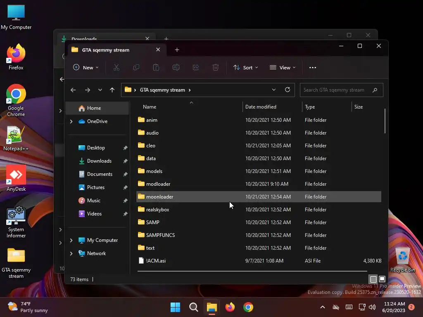Go back with the left arrow

73,90
